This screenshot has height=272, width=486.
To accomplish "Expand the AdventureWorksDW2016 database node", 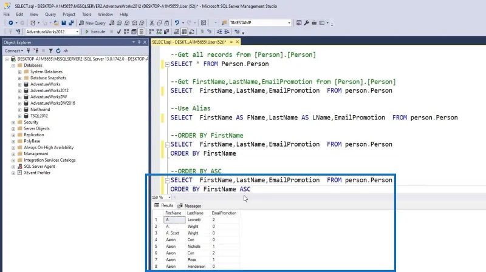I will tap(20, 103).
